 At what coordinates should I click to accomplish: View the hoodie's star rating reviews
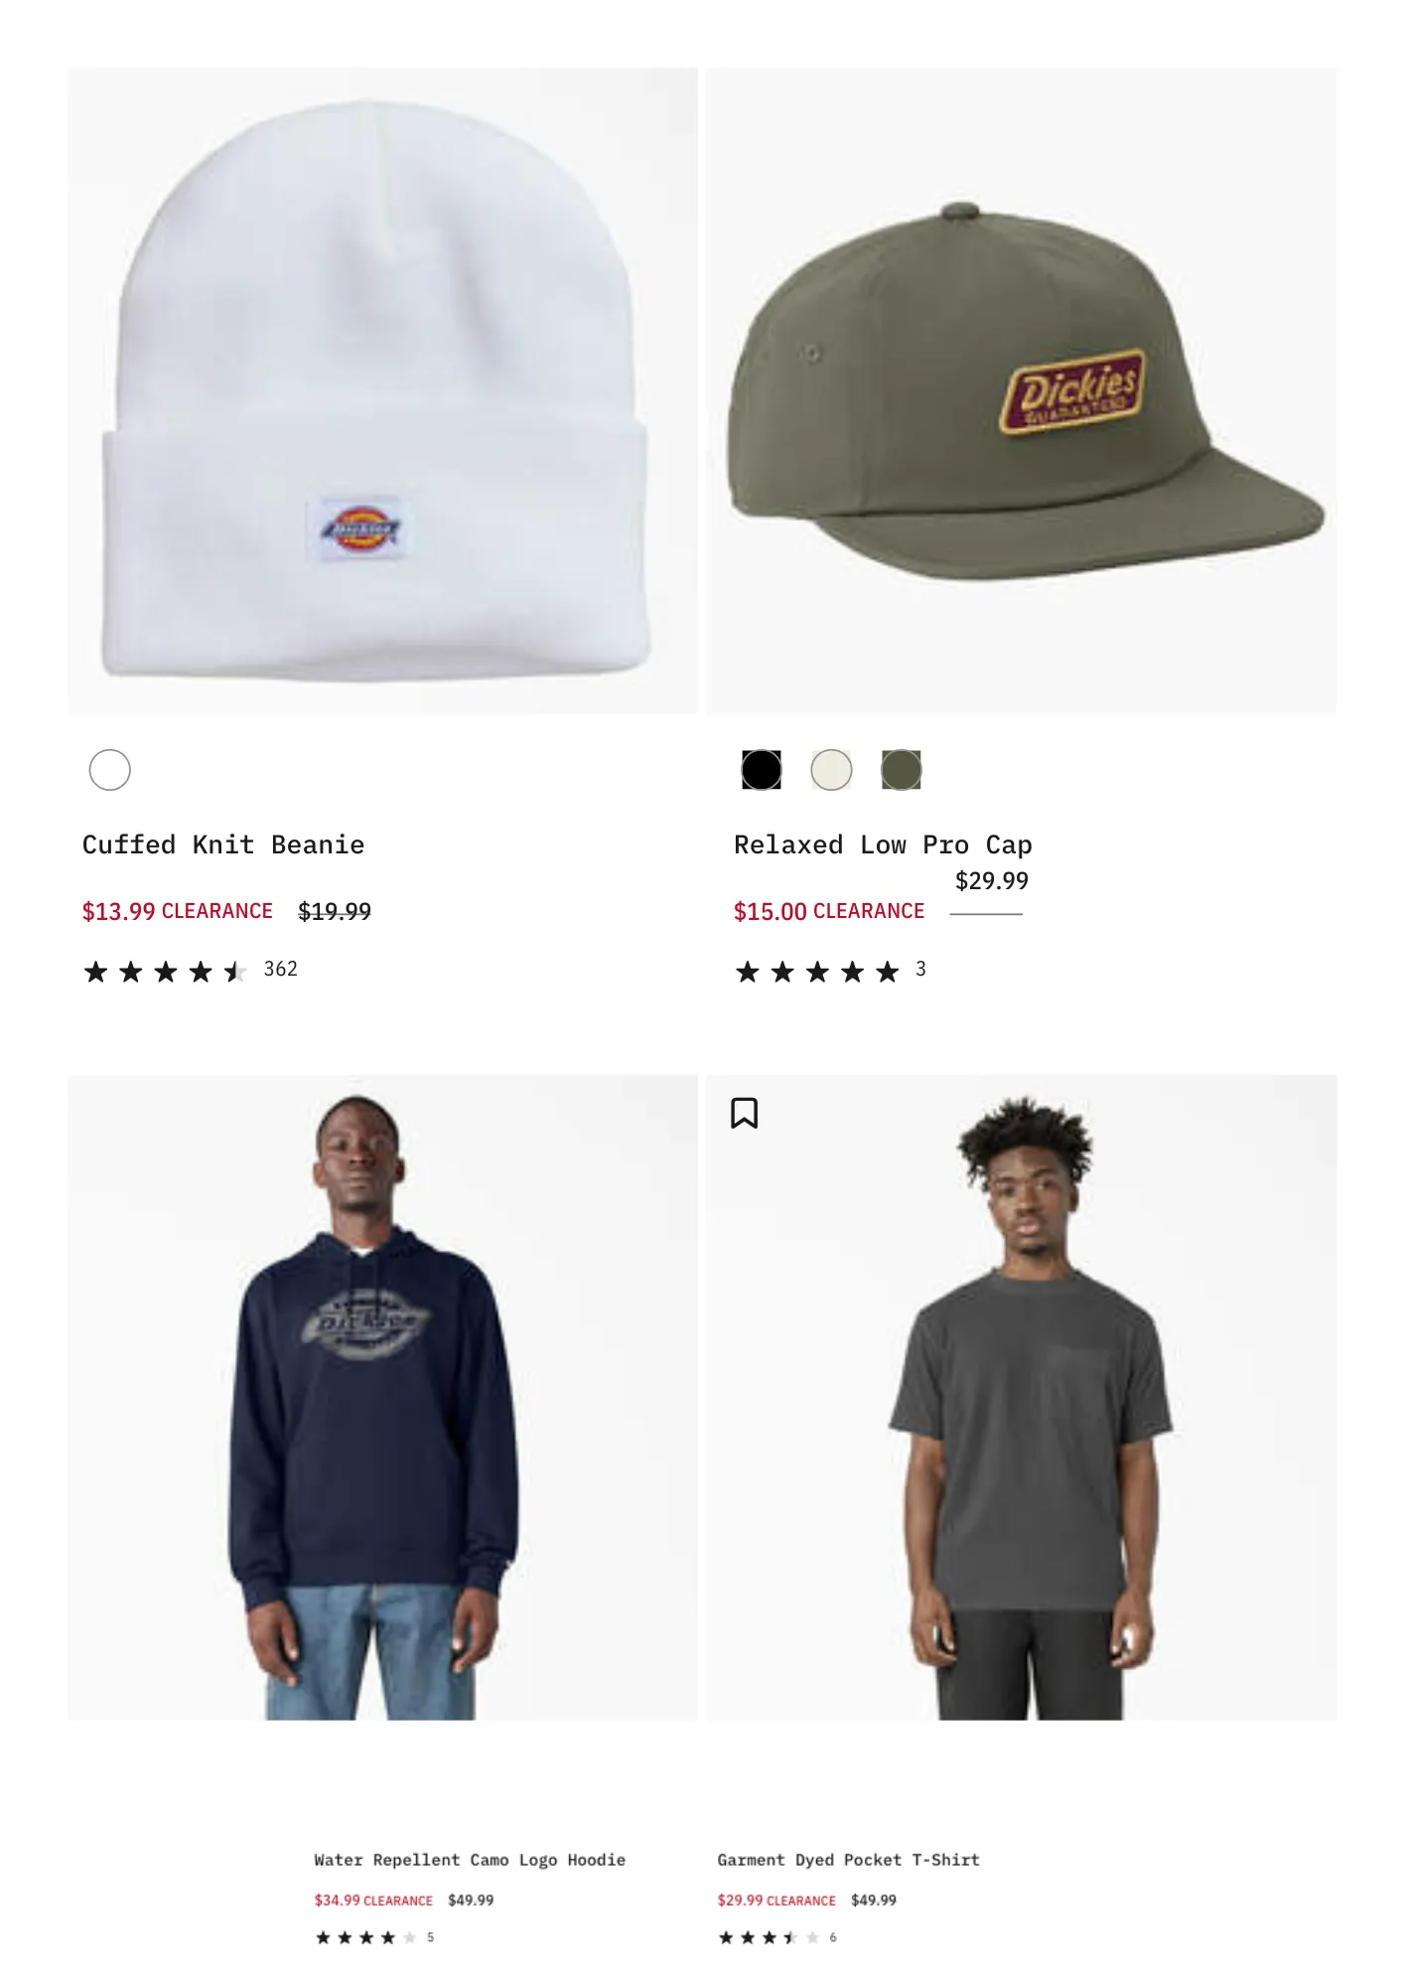(x=374, y=1937)
